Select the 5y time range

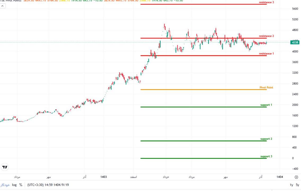point(298,185)
